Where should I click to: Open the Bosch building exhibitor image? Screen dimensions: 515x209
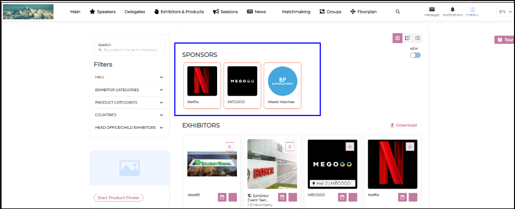tap(272, 164)
